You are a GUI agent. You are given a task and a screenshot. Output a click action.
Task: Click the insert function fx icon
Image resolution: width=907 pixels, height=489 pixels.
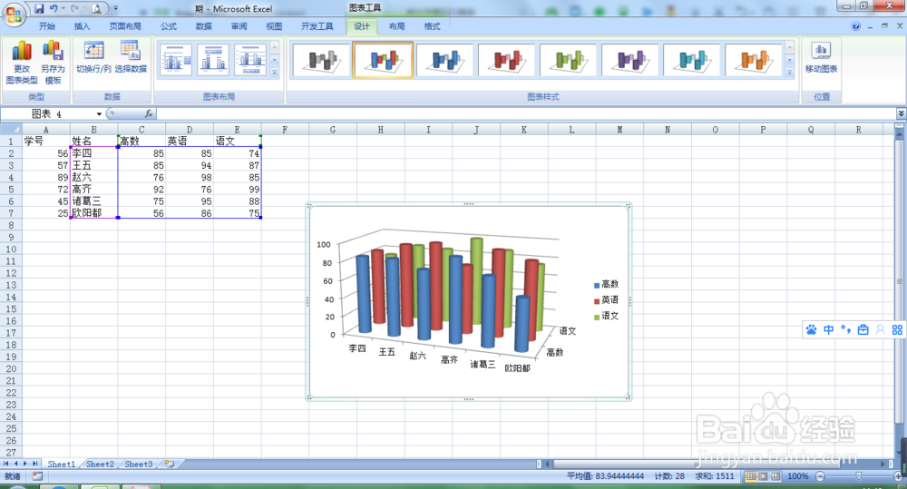coord(149,114)
